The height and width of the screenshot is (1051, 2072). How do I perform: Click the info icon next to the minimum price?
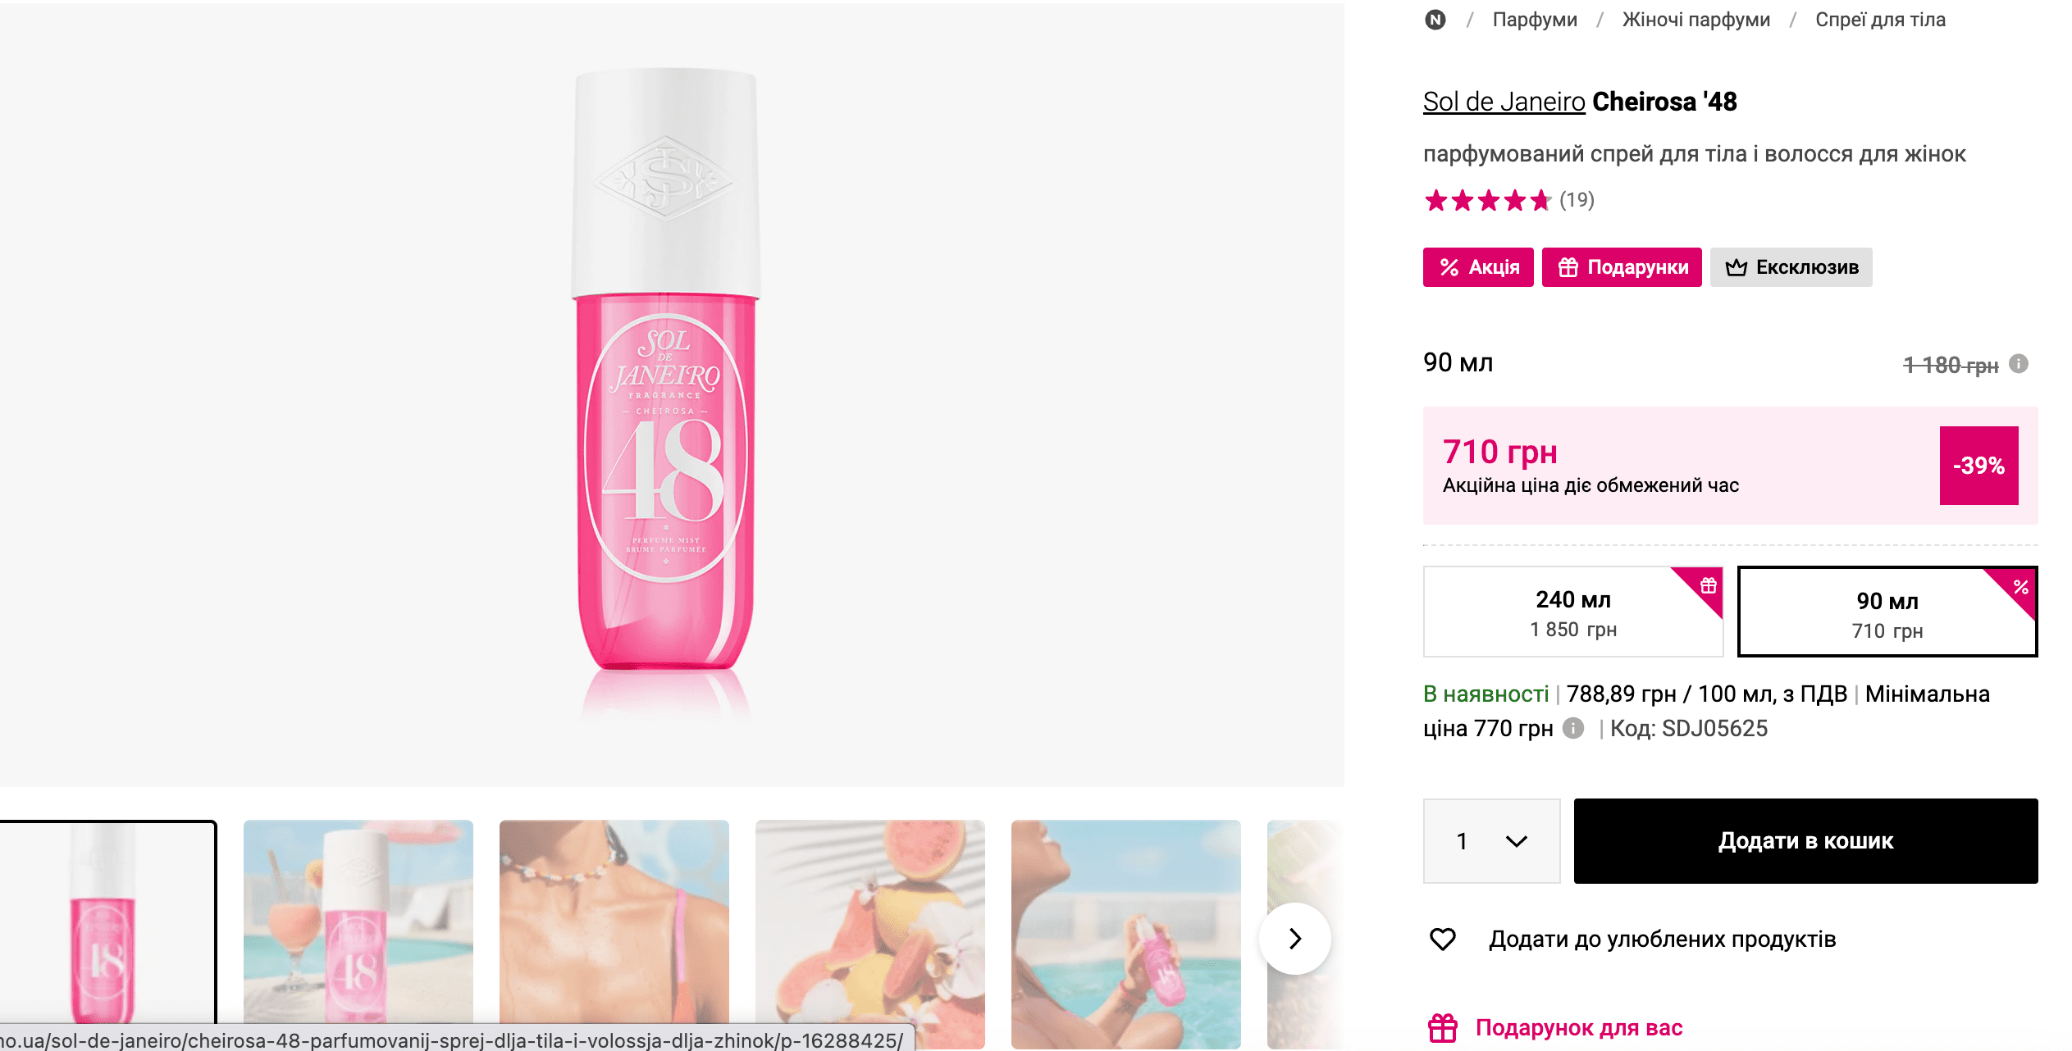1573,728
